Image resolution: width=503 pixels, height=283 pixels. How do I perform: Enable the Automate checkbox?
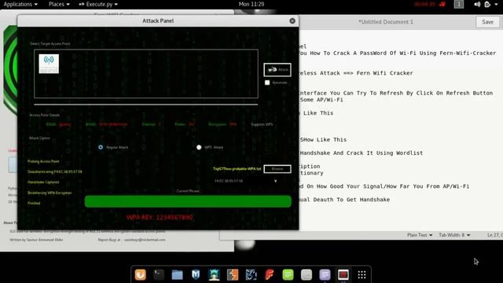267,83
